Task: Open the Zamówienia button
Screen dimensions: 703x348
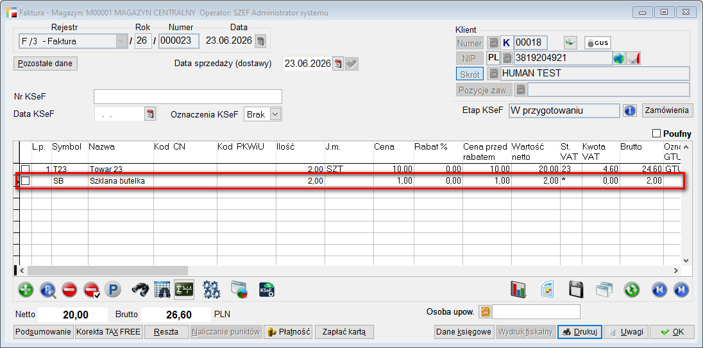Action: pos(666,110)
